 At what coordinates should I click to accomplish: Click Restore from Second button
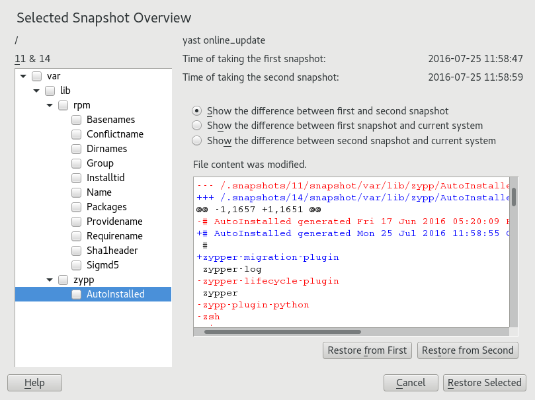pos(467,350)
